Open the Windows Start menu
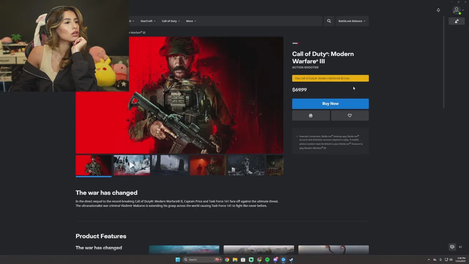 coord(178,260)
